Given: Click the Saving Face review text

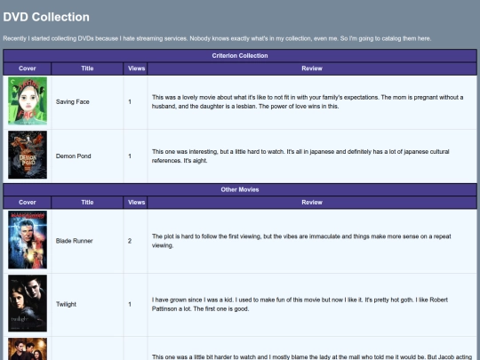Looking at the screenshot, I should (308, 102).
